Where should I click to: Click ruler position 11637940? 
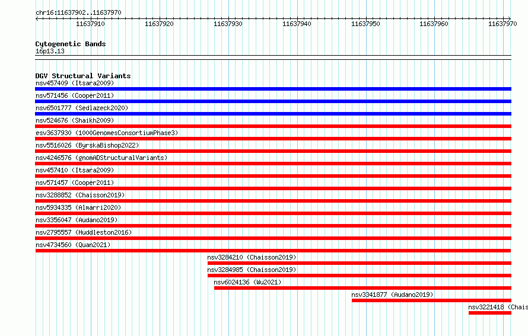(x=297, y=24)
